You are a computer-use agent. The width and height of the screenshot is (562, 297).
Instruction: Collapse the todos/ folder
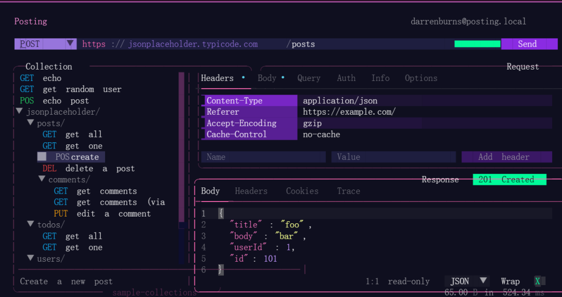(46, 225)
